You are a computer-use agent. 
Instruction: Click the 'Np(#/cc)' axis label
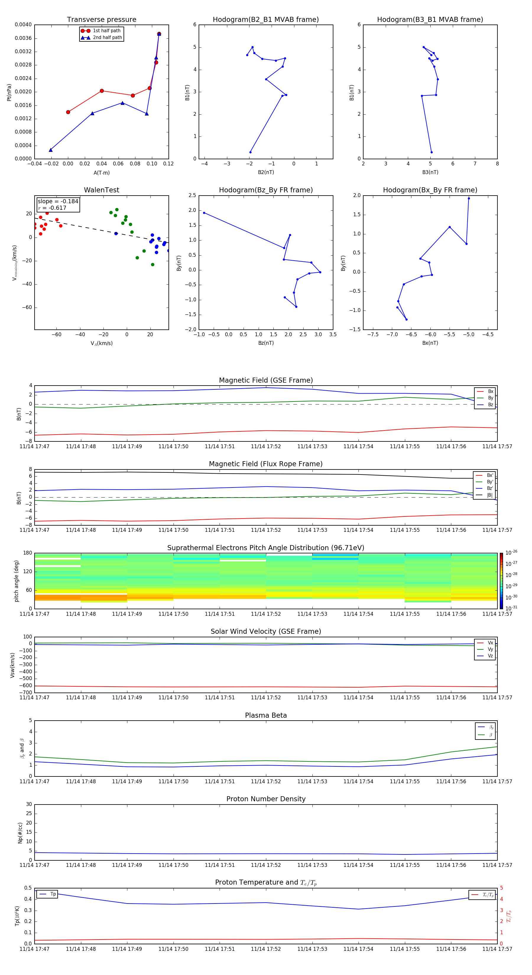pyautogui.click(x=20, y=833)
